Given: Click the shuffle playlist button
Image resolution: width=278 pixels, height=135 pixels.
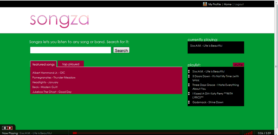Looking at the screenshot, I should [238, 65].
